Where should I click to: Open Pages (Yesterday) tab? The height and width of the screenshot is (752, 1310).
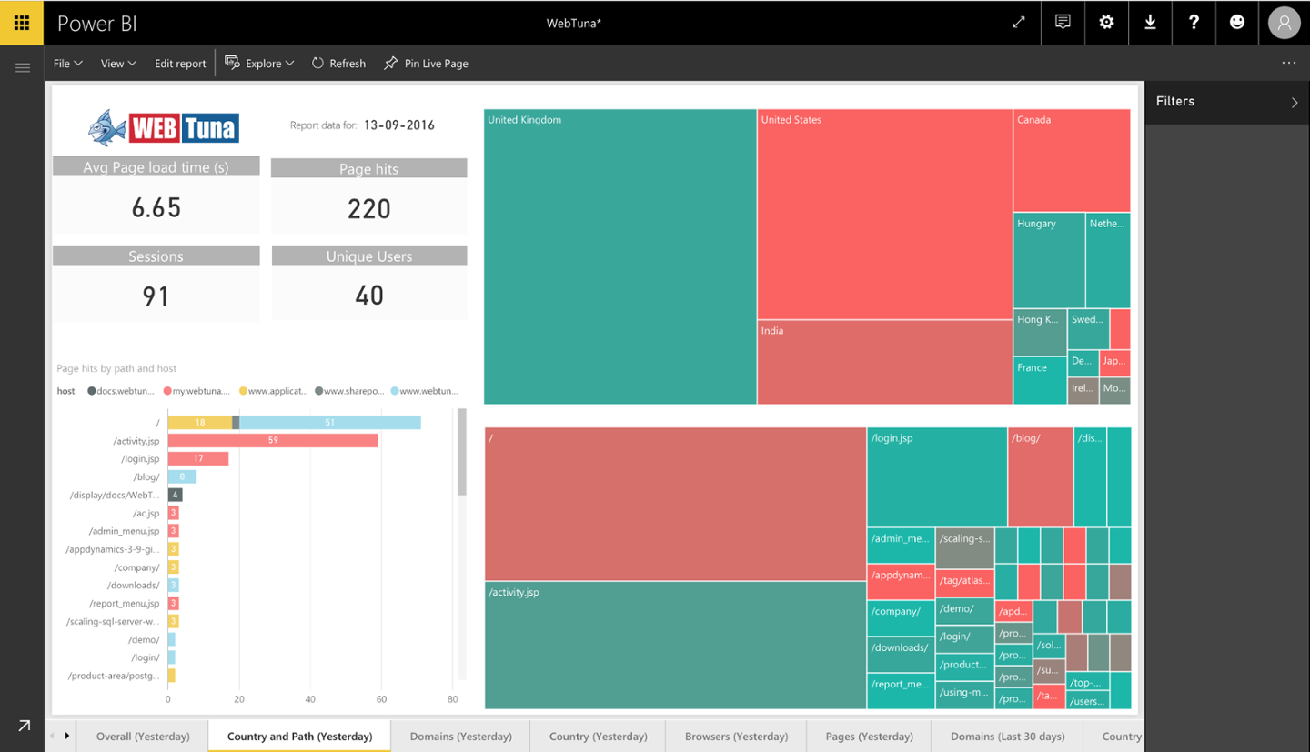869,736
